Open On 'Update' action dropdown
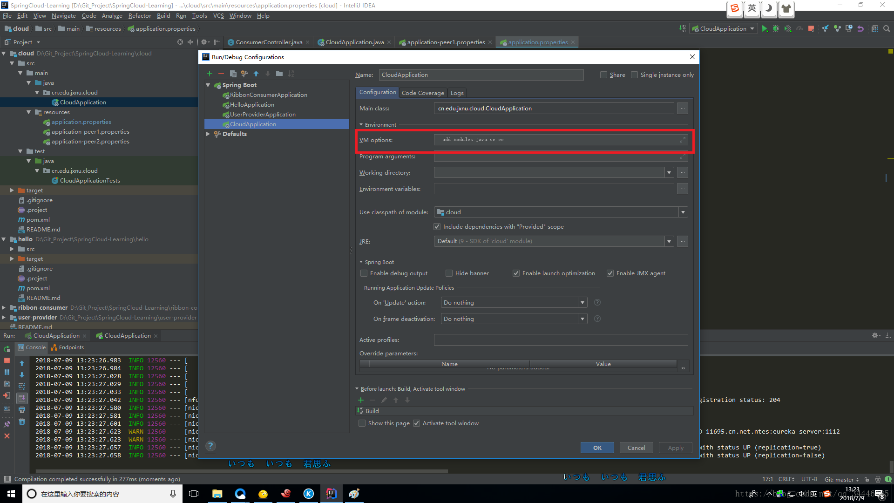The image size is (894, 503). (582, 303)
